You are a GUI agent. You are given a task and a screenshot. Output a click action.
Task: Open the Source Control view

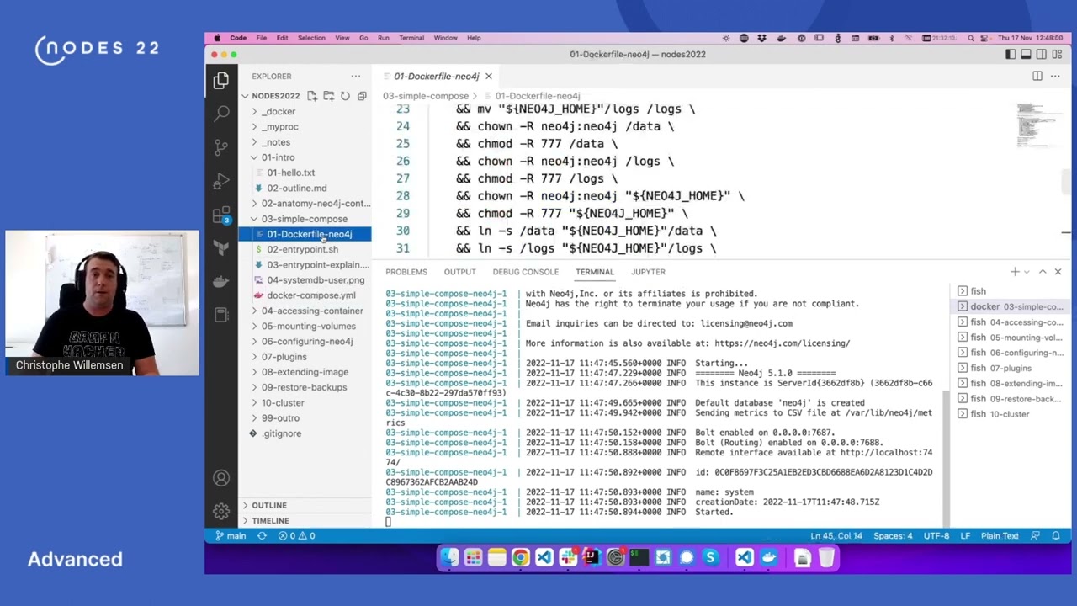tap(221, 147)
